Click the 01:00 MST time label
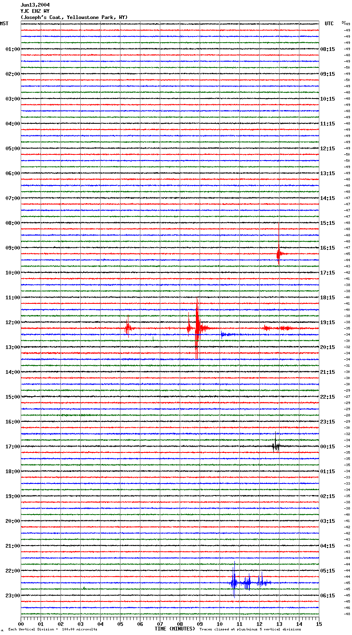Screen dimensions: 352x635 coord(13,49)
